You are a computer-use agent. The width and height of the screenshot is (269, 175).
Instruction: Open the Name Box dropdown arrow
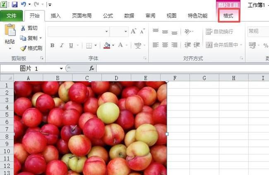pyautogui.click(x=61, y=69)
